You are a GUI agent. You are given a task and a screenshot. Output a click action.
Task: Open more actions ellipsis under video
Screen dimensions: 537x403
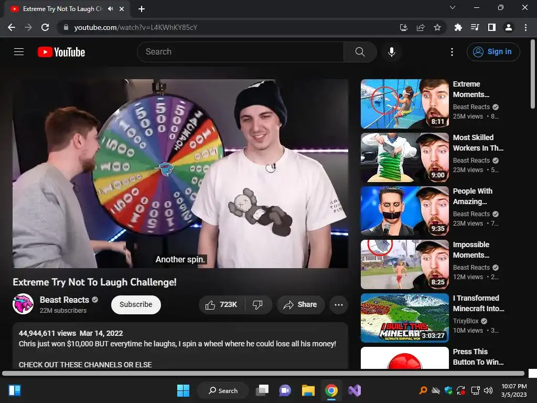coord(339,305)
